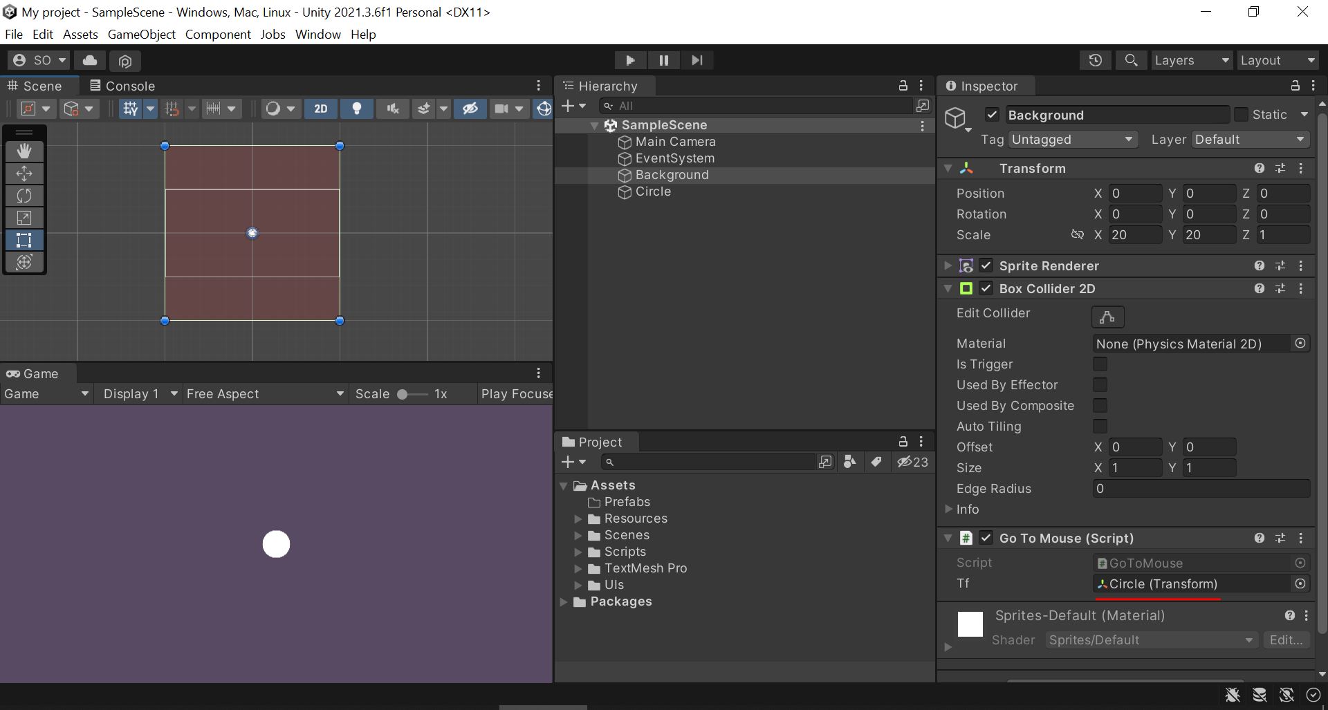Start Play mode
1328x710 pixels.
[x=630, y=60]
